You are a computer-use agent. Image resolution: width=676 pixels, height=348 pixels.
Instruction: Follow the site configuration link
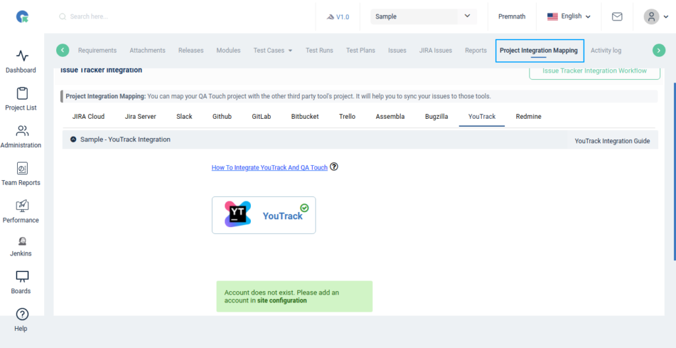[282, 300]
